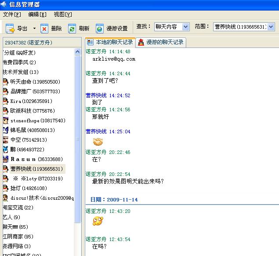Viewport: 279px width, 256px height.
Task: Click the message 在吗?
Action: click(99, 247)
